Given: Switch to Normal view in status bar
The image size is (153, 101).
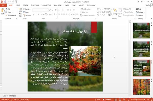Looking at the screenshot, I should pyautogui.click(x=116, y=100).
